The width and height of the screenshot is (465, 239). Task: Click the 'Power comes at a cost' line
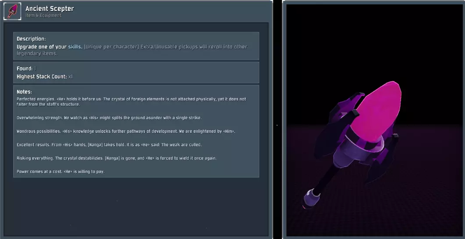[x=60, y=172]
